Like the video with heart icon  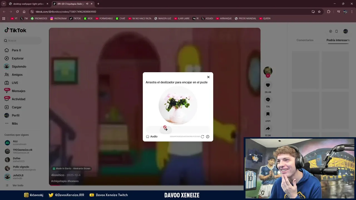pyautogui.click(x=268, y=85)
